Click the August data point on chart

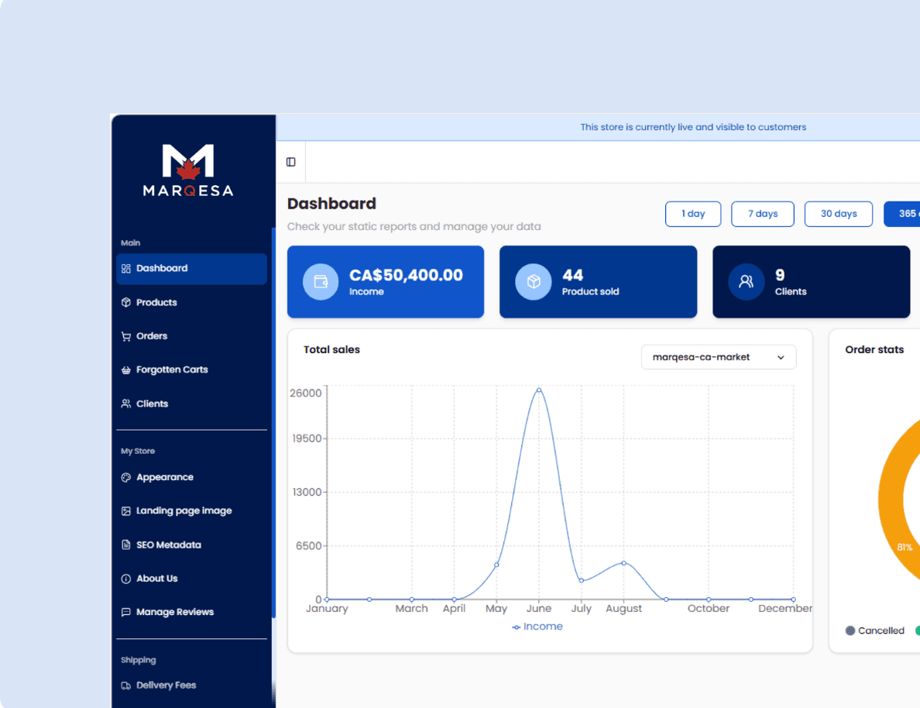623,563
